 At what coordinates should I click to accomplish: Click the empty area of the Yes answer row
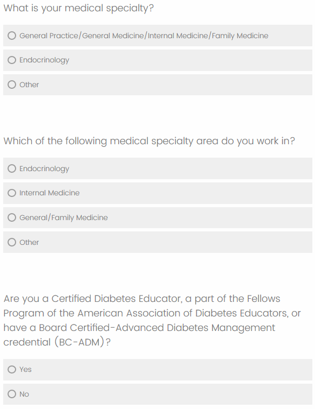click(172, 369)
